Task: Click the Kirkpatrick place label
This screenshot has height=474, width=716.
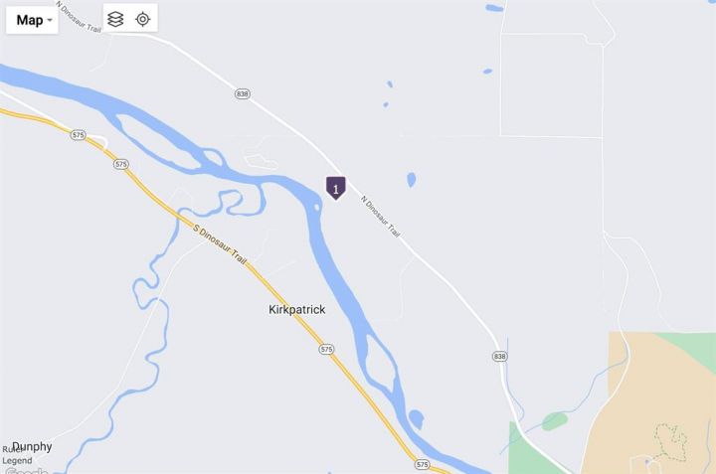Action: 296,310
